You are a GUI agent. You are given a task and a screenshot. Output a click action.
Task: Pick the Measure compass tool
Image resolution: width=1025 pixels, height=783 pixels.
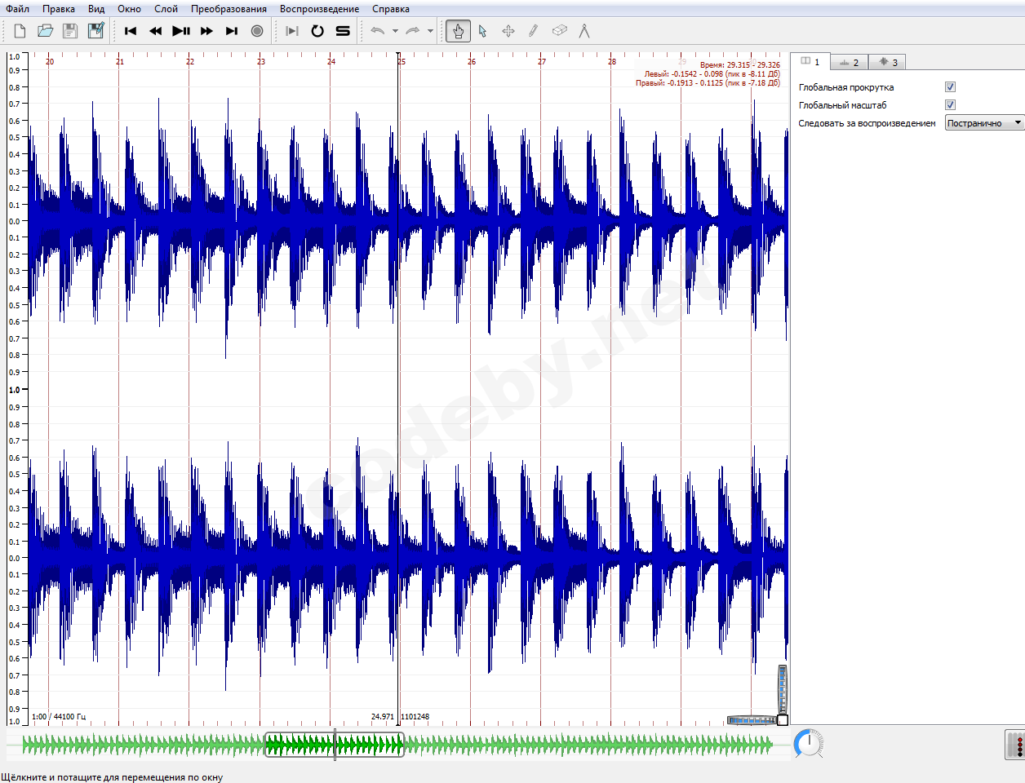(x=584, y=31)
